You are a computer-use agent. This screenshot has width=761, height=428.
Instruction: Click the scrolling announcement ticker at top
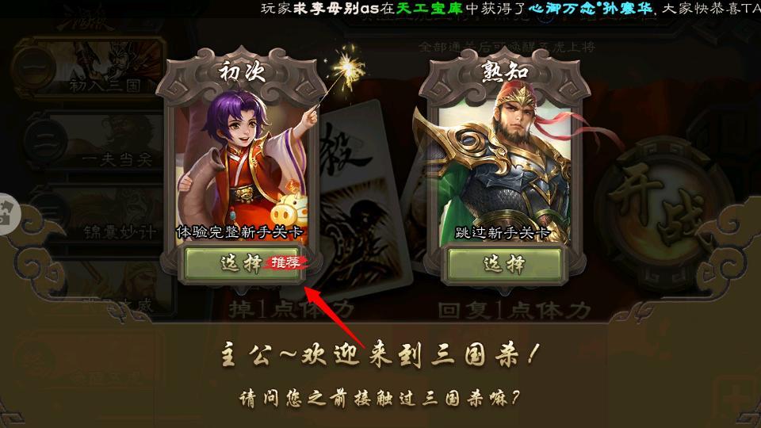511,8
